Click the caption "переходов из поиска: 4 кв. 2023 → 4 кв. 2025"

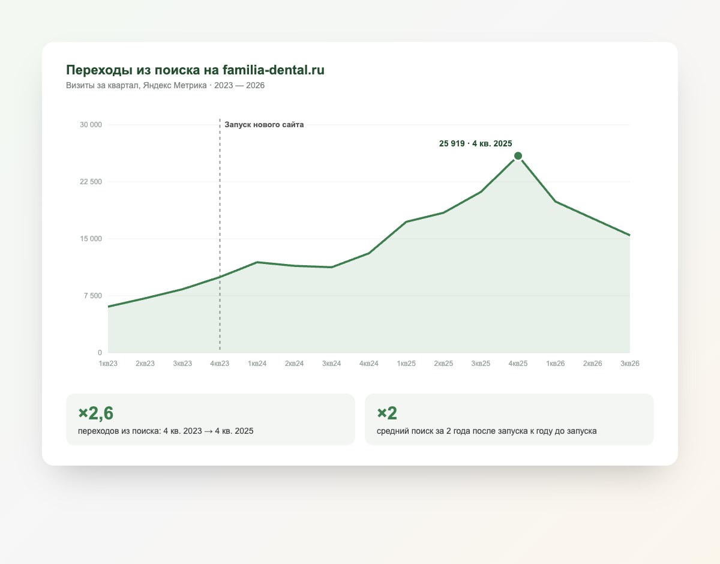[x=166, y=431]
